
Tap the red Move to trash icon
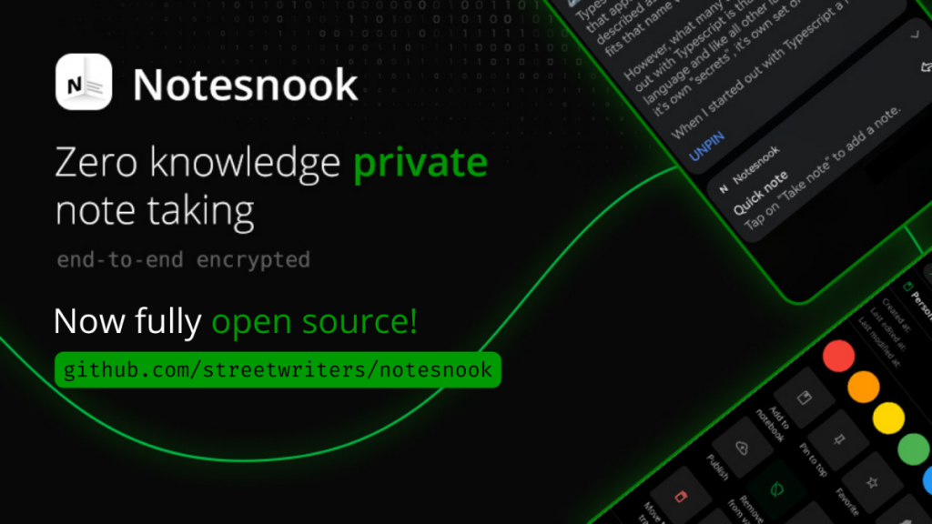click(681, 496)
